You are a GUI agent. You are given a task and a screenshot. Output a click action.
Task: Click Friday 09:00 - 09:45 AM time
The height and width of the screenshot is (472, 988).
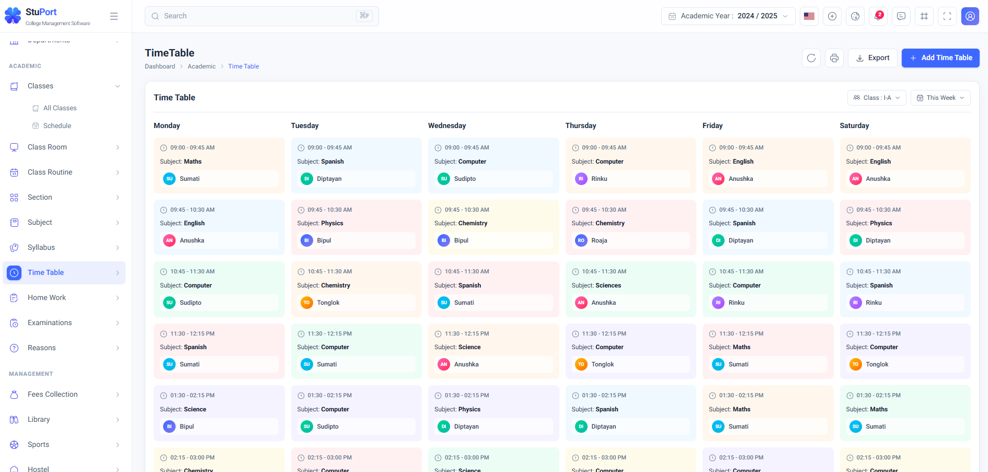coord(741,148)
